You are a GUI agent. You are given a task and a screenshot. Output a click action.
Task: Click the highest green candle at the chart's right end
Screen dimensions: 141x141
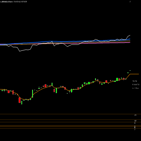pyautogui.click(x=130, y=70)
